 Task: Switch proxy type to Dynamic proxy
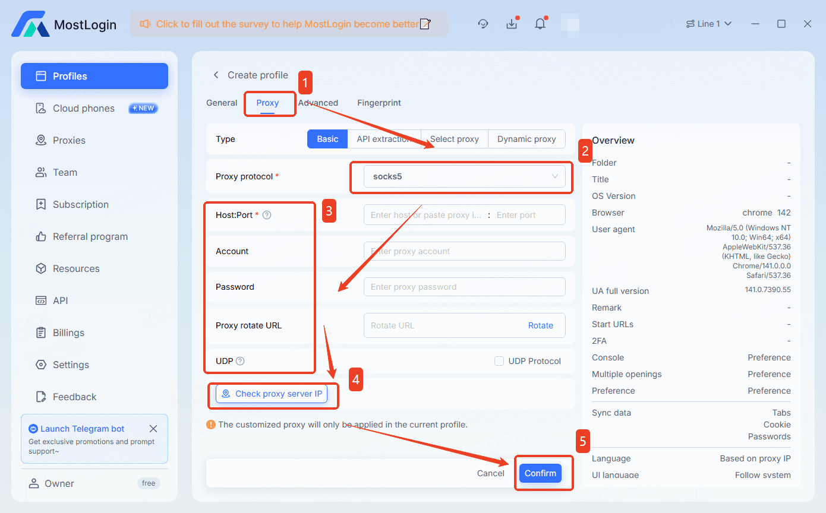(x=527, y=138)
